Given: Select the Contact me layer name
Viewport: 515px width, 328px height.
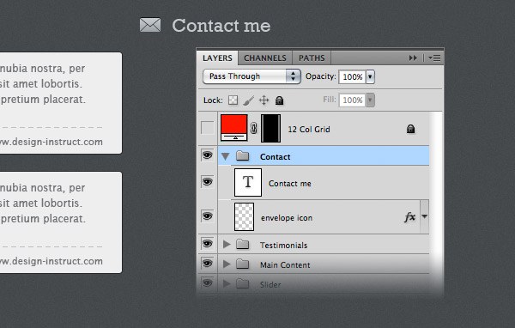Looking at the screenshot, I should (290, 184).
